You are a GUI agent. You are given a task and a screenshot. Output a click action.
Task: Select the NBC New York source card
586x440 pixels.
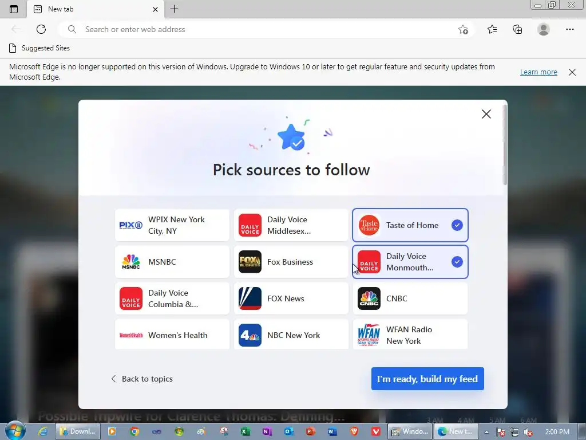291,335
